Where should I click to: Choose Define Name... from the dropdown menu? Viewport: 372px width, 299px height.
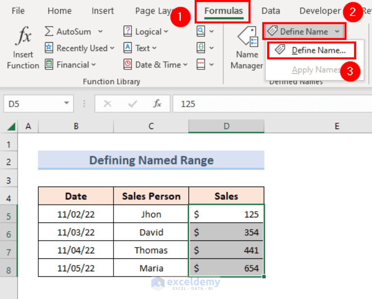[311, 50]
